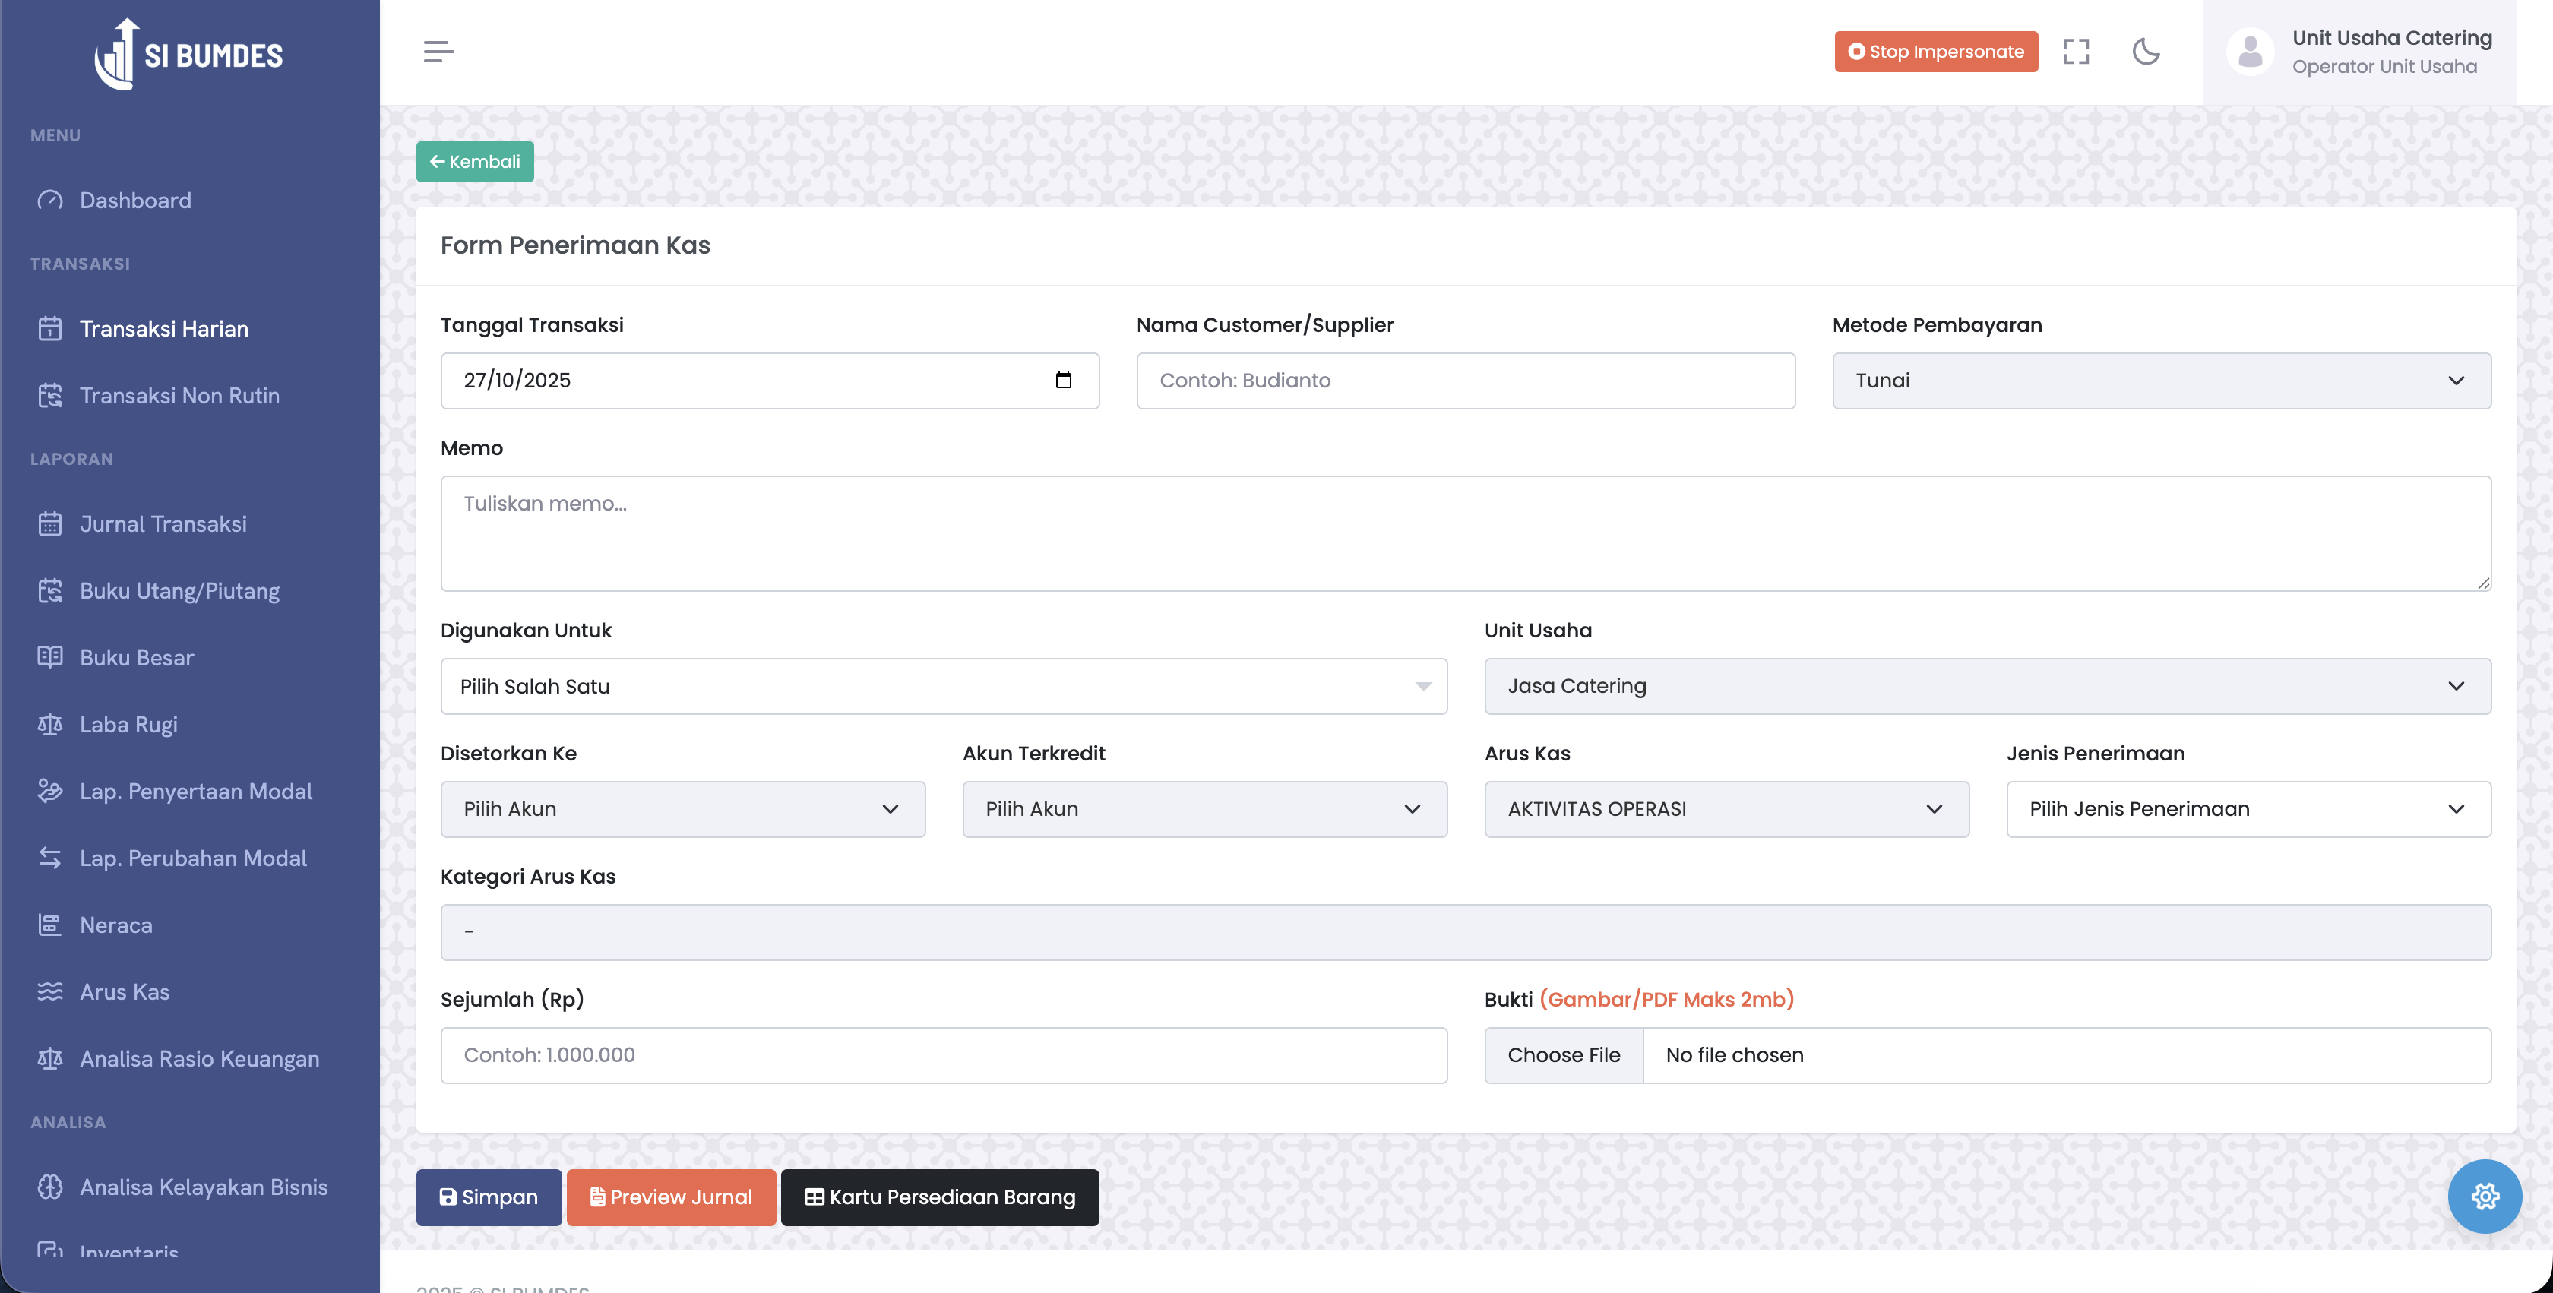Open the Disetorkan Ke account dropdown
Image resolution: width=2553 pixels, height=1293 pixels.
(682, 808)
